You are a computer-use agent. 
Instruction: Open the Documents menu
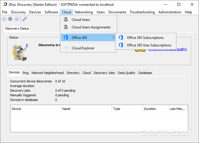pyautogui.click(x=117, y=12)
